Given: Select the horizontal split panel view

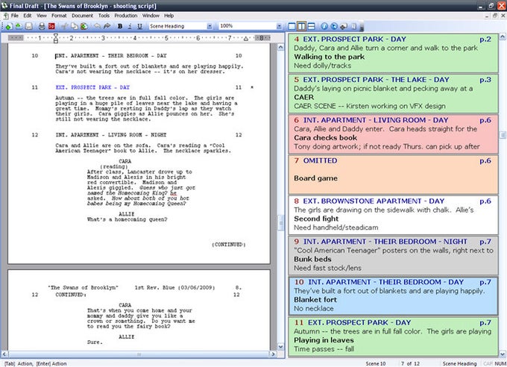Looking at the screenshot, I should tap(312, 26).
